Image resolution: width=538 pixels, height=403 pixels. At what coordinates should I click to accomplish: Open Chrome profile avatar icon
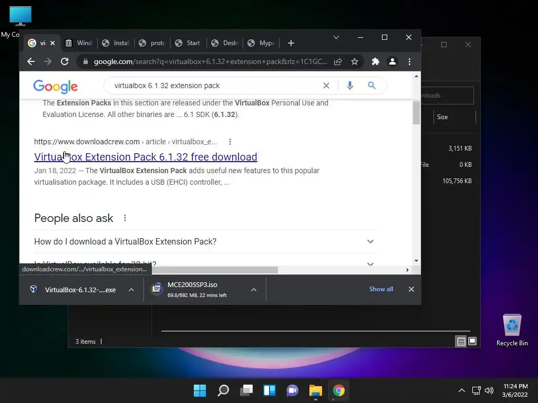(x=392, y=62)
